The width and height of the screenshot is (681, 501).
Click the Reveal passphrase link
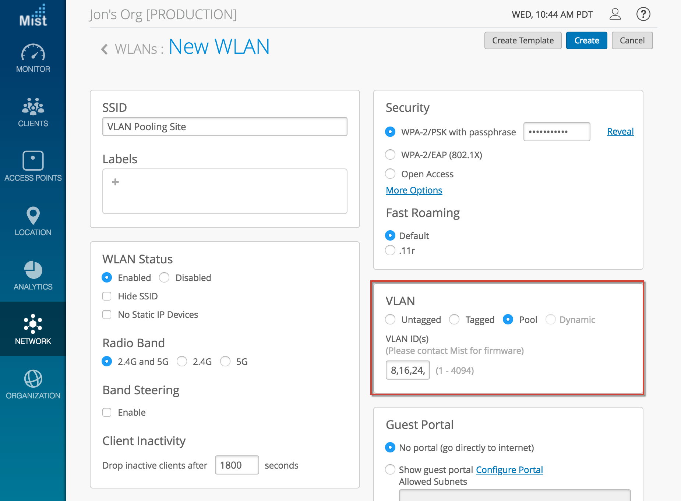click(620, 132)
